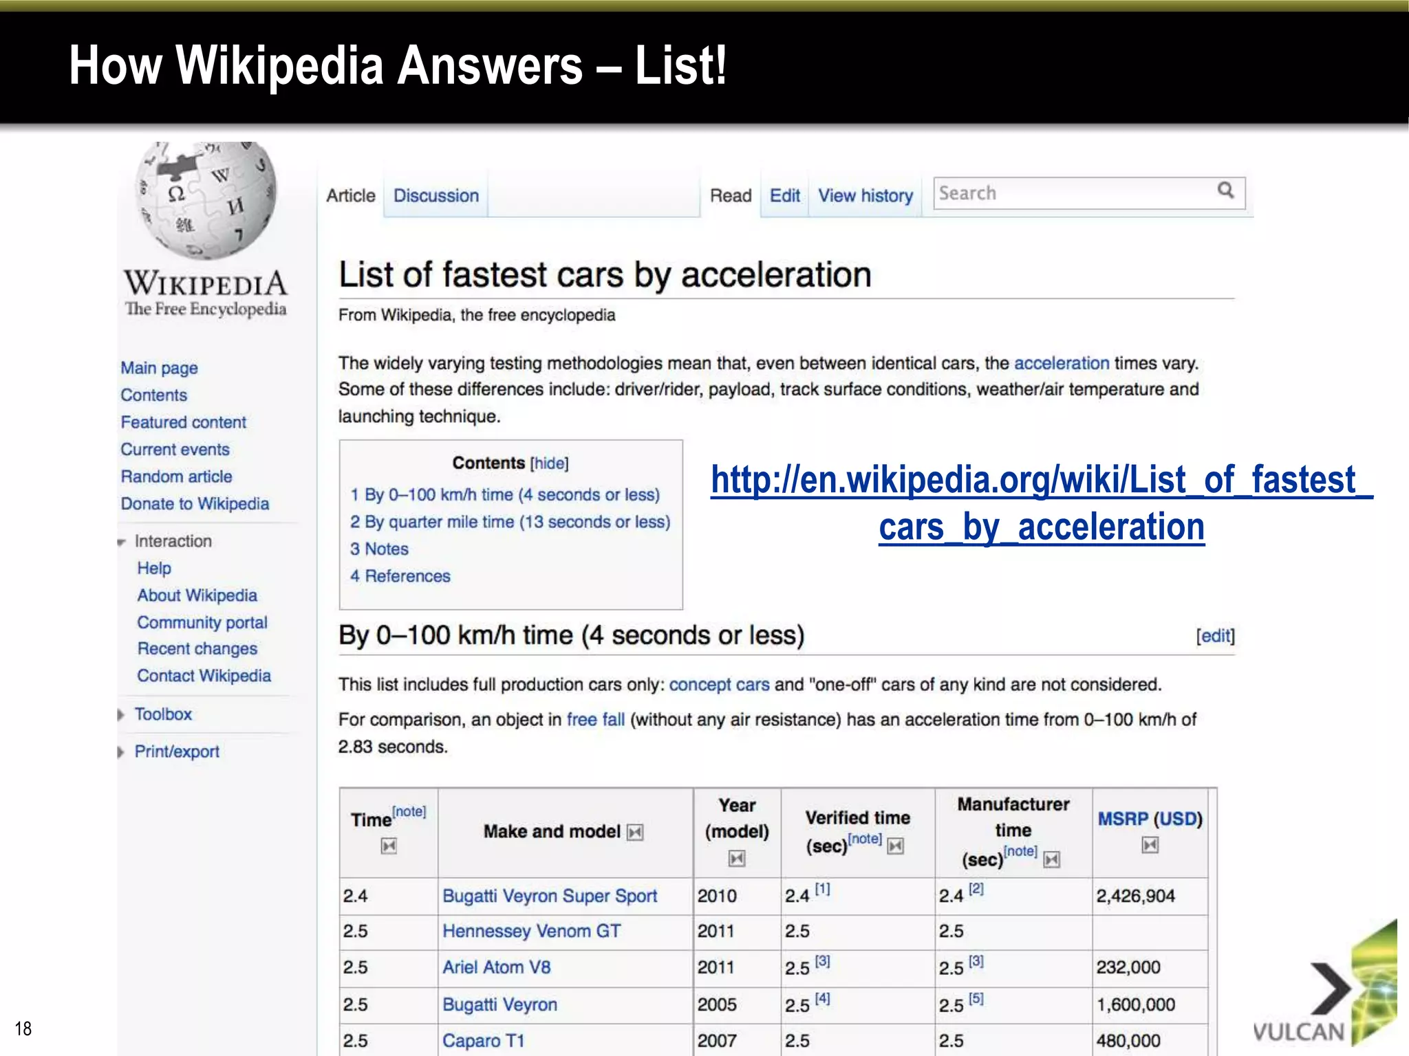1409x1056 pixels.
Task: Open the en.wikipedia.org list URL hyperlink
Action: pos(1042,504)
